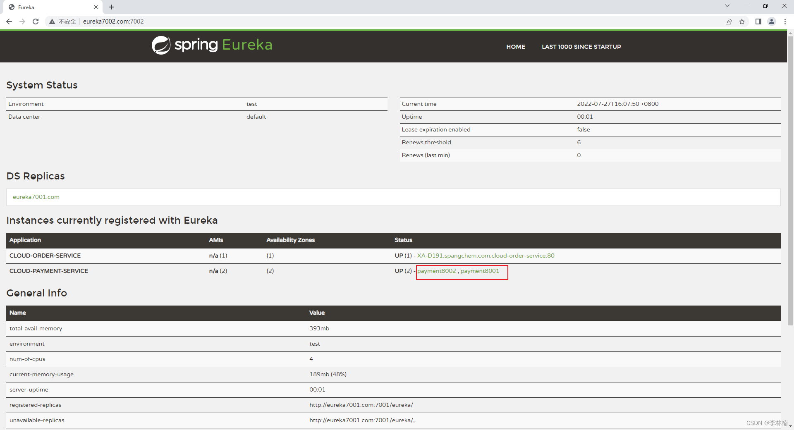Open a new browser tab
The image size is (794, 430).
coord(112,7)
